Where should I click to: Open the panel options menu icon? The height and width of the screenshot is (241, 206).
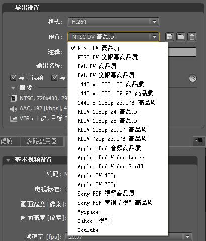[x=199, y=140]
